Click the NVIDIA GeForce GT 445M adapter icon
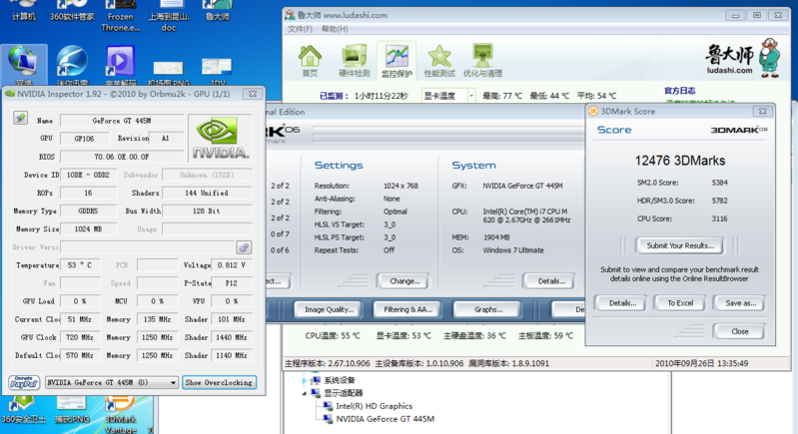The image size is (798, 434). tap(327, 419)
